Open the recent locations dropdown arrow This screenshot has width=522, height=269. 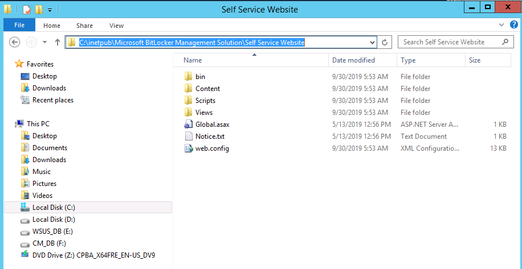[x=45, y=42]
